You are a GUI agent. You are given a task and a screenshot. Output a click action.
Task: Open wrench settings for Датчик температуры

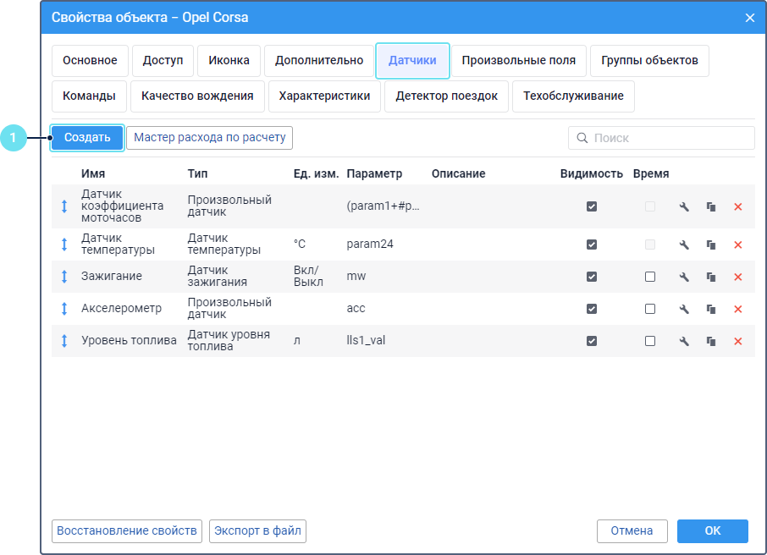(x=684, y=245)
